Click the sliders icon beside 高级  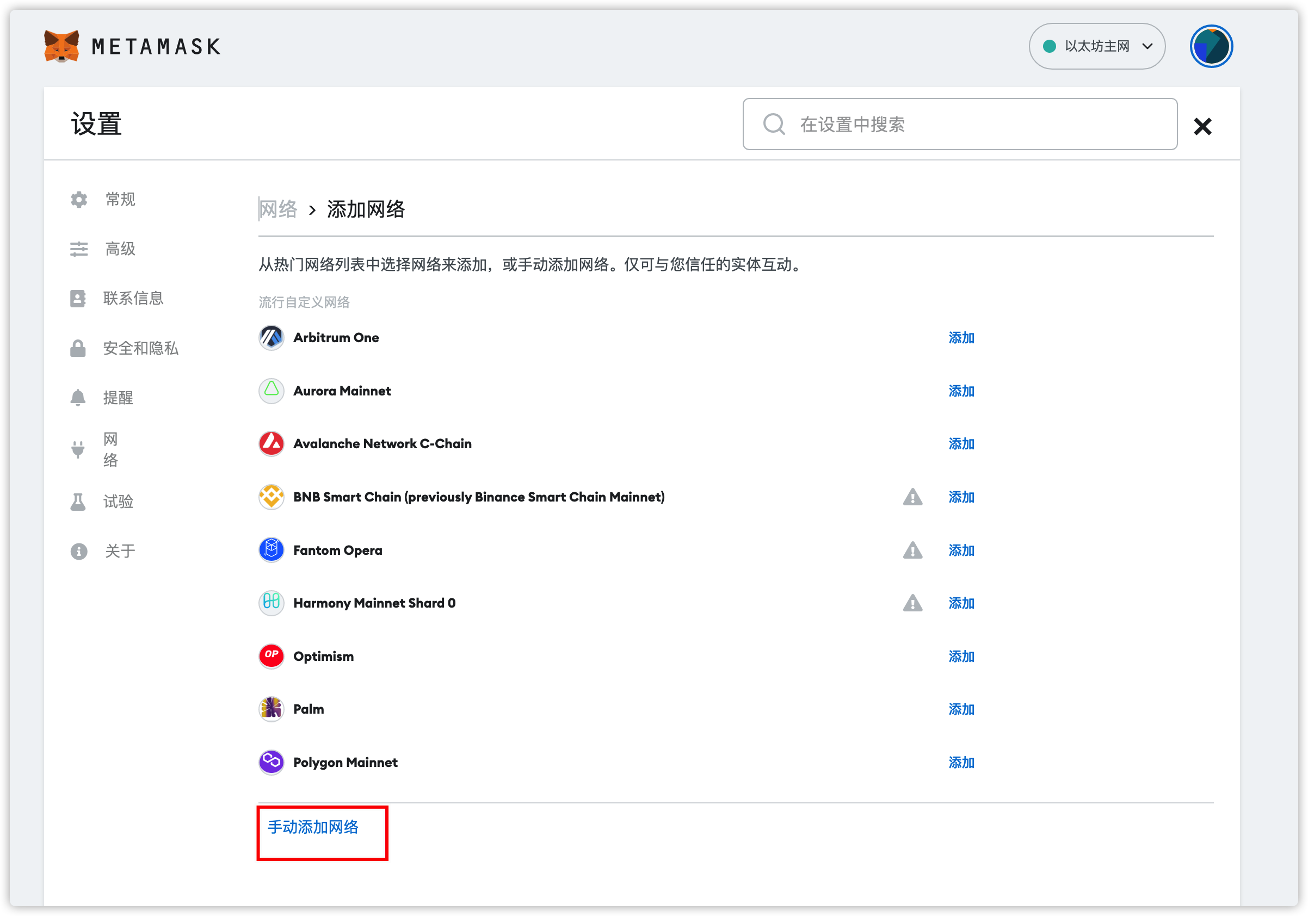pos(78,249)
